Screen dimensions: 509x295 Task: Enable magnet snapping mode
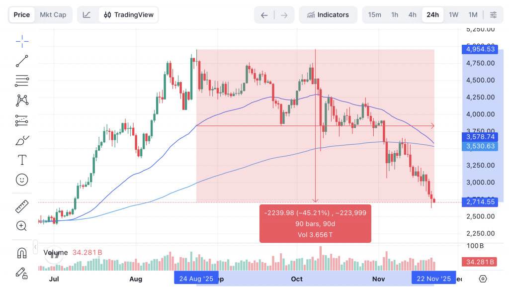(22, 253)
